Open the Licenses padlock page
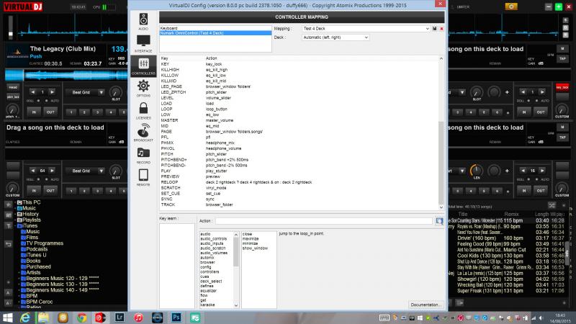Image resolution: width=576 pixels, height=324 pixels. point(143,111)
